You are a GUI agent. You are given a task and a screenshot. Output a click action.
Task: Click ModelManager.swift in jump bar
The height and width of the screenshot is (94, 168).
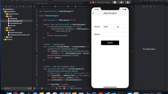pyautogui.click(x=82, y=7)
